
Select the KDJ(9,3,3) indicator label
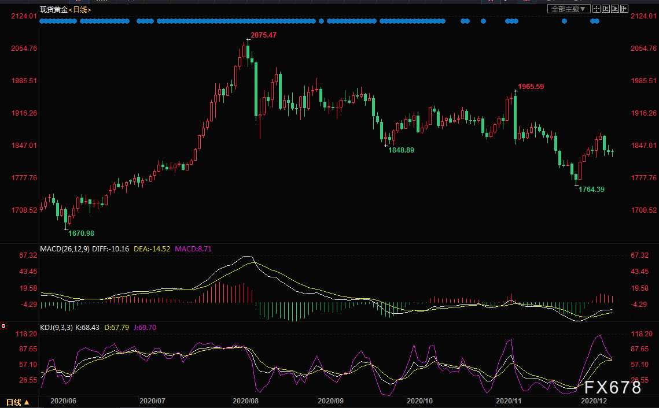[x=56, y=328]
